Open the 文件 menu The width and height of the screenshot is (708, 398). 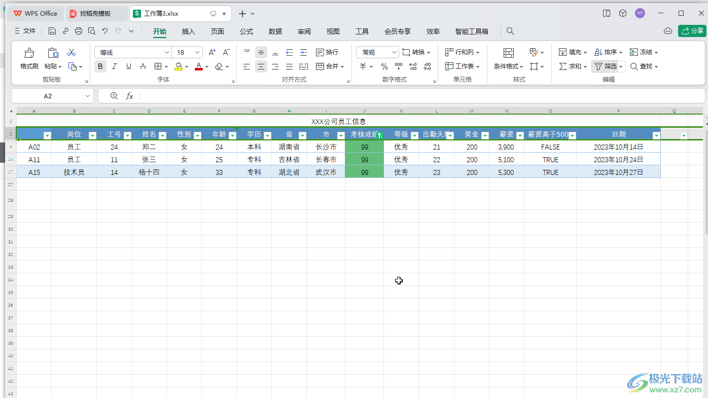click(x=25, y=31)
